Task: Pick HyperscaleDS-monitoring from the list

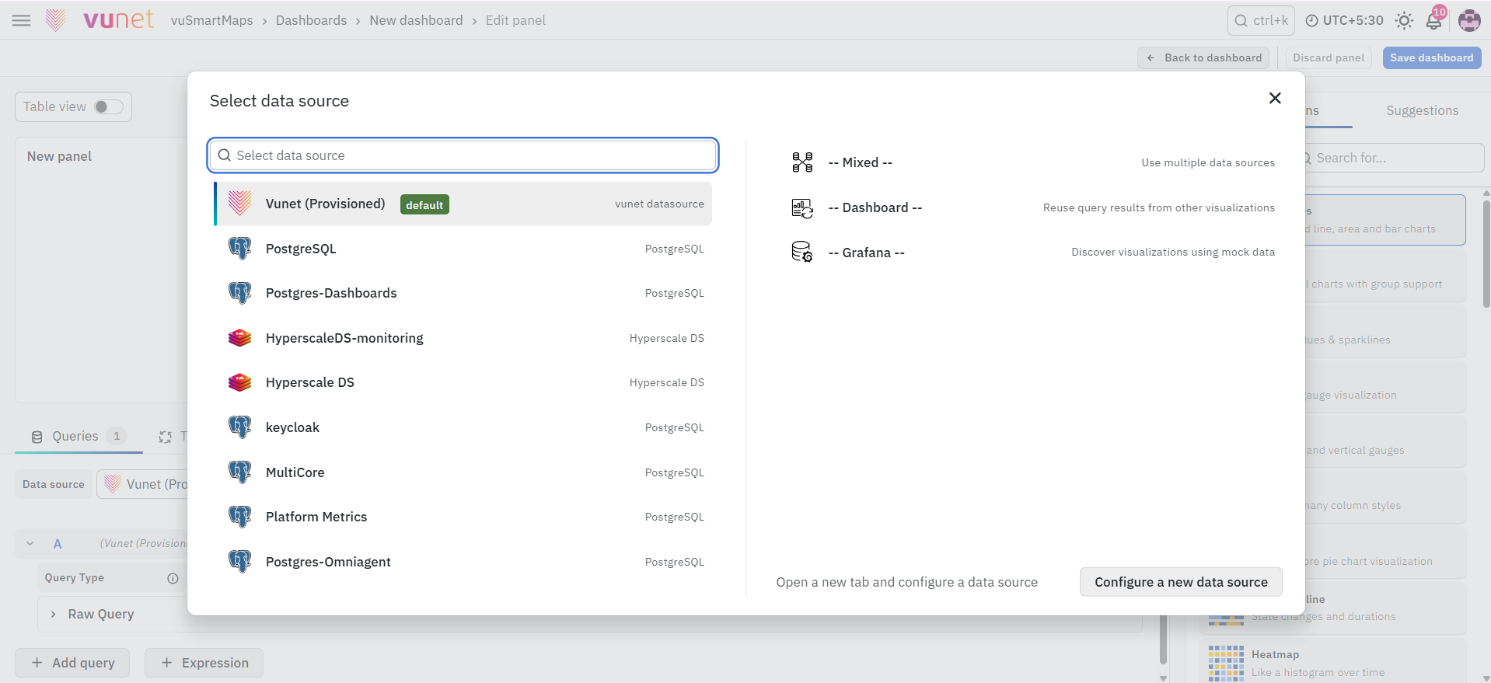Action: click(344, 338)
